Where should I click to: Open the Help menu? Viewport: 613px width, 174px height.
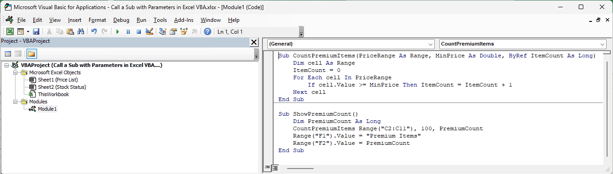point(234,20)
